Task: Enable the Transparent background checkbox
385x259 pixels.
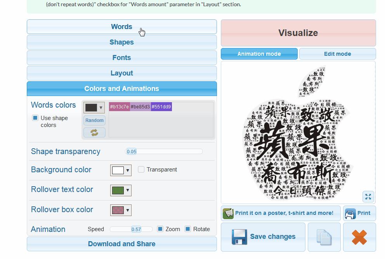Action: pos(141,169)
